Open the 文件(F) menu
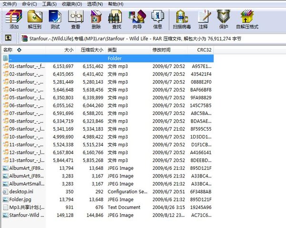 click(10, 4)
